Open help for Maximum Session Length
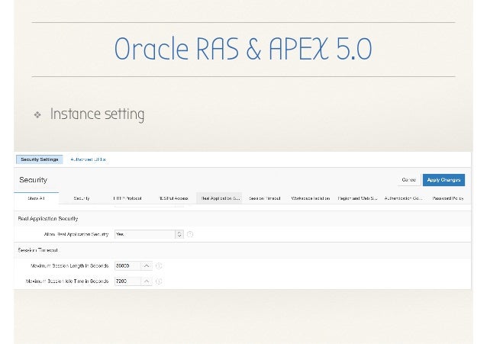Screen dimensions: 487x344 [x=159, y=266]
